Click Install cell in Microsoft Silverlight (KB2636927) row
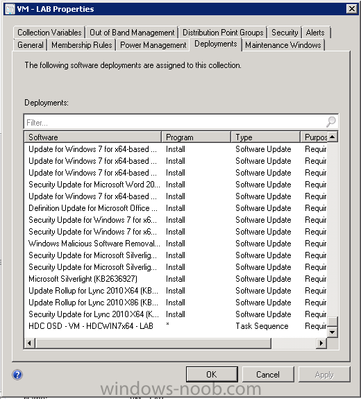The width and height of the screenshot is (361, 399). [176, 279]
